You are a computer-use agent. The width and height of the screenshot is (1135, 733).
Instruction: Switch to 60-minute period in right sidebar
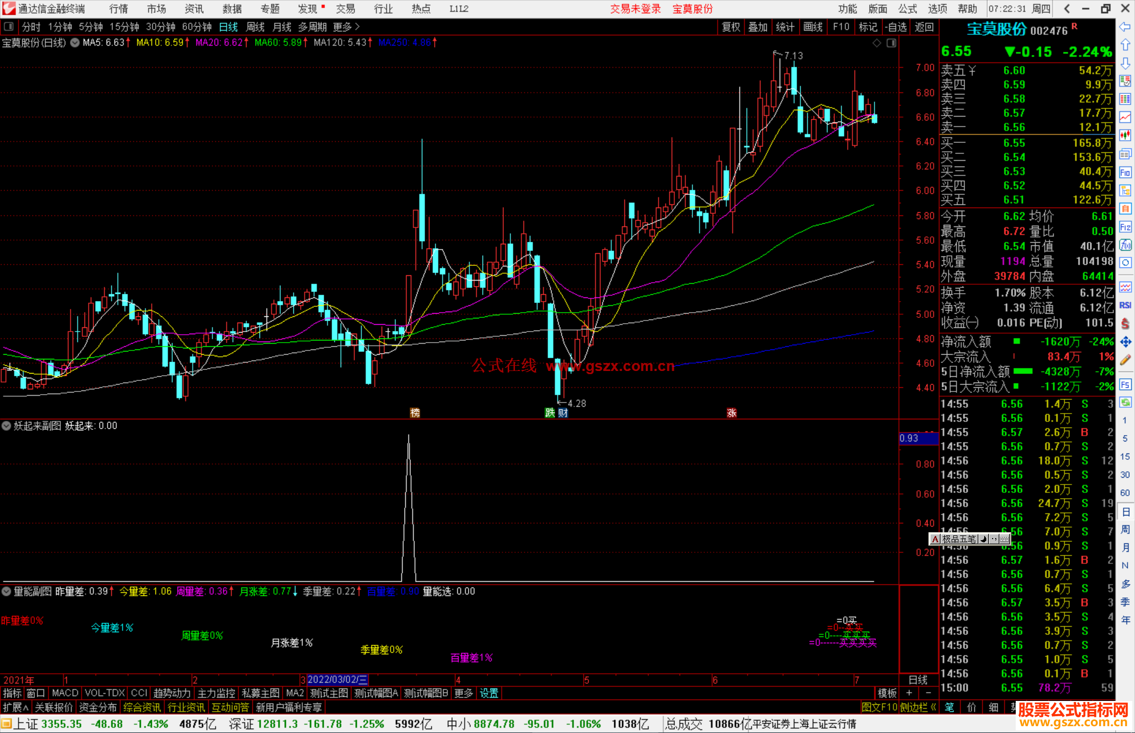[1124, 493]
